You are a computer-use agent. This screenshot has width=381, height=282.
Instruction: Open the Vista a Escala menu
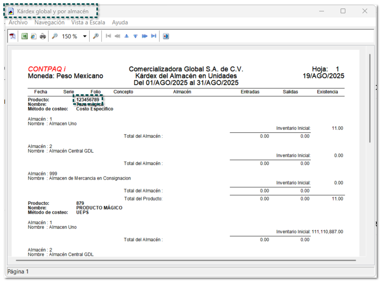point(88,22)
